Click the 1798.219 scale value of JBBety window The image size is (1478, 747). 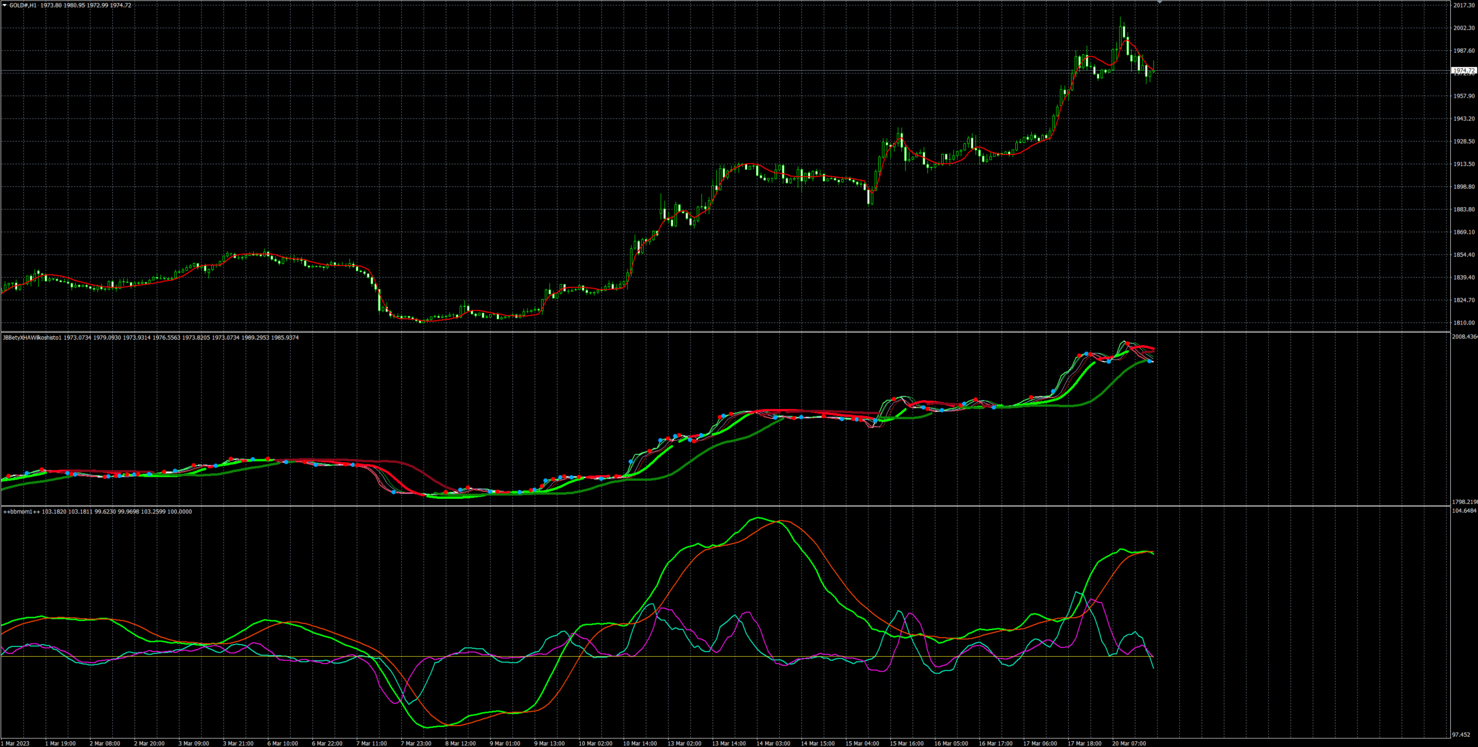tap(1465, 502)
